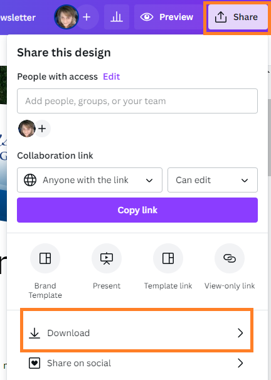Select the Present icon
This screenshot has height=380, width=271.
click(x=107, y=258)
